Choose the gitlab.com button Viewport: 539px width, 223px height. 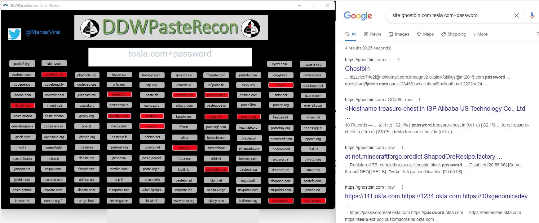(x=23, y=137)
